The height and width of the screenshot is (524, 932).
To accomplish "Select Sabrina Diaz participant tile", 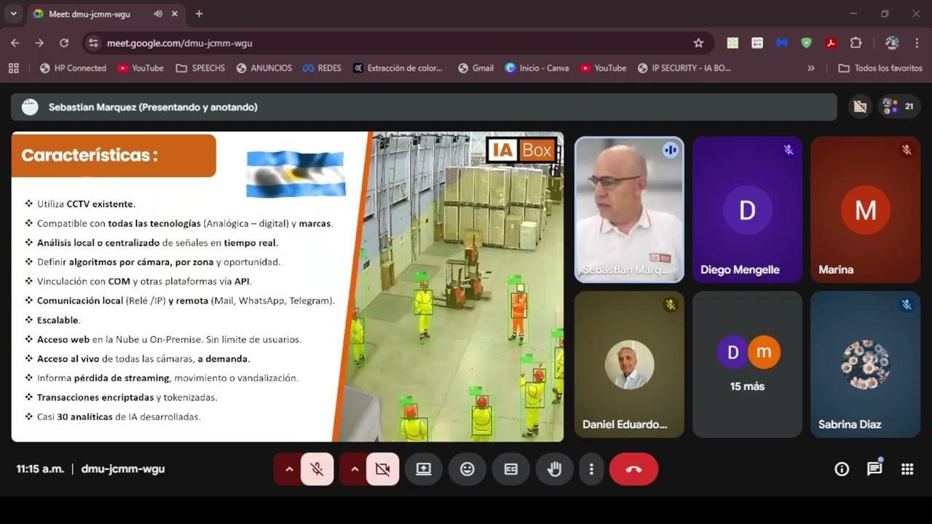I will (x=865, y=365).
